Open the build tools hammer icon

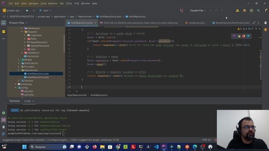click(245, 10)
